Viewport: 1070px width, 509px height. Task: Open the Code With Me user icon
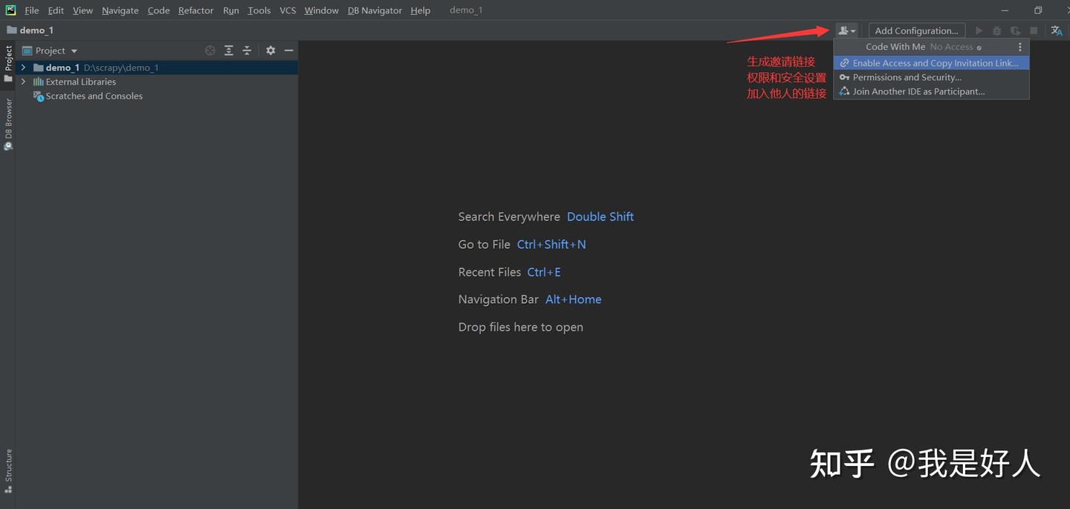(845, 30)
